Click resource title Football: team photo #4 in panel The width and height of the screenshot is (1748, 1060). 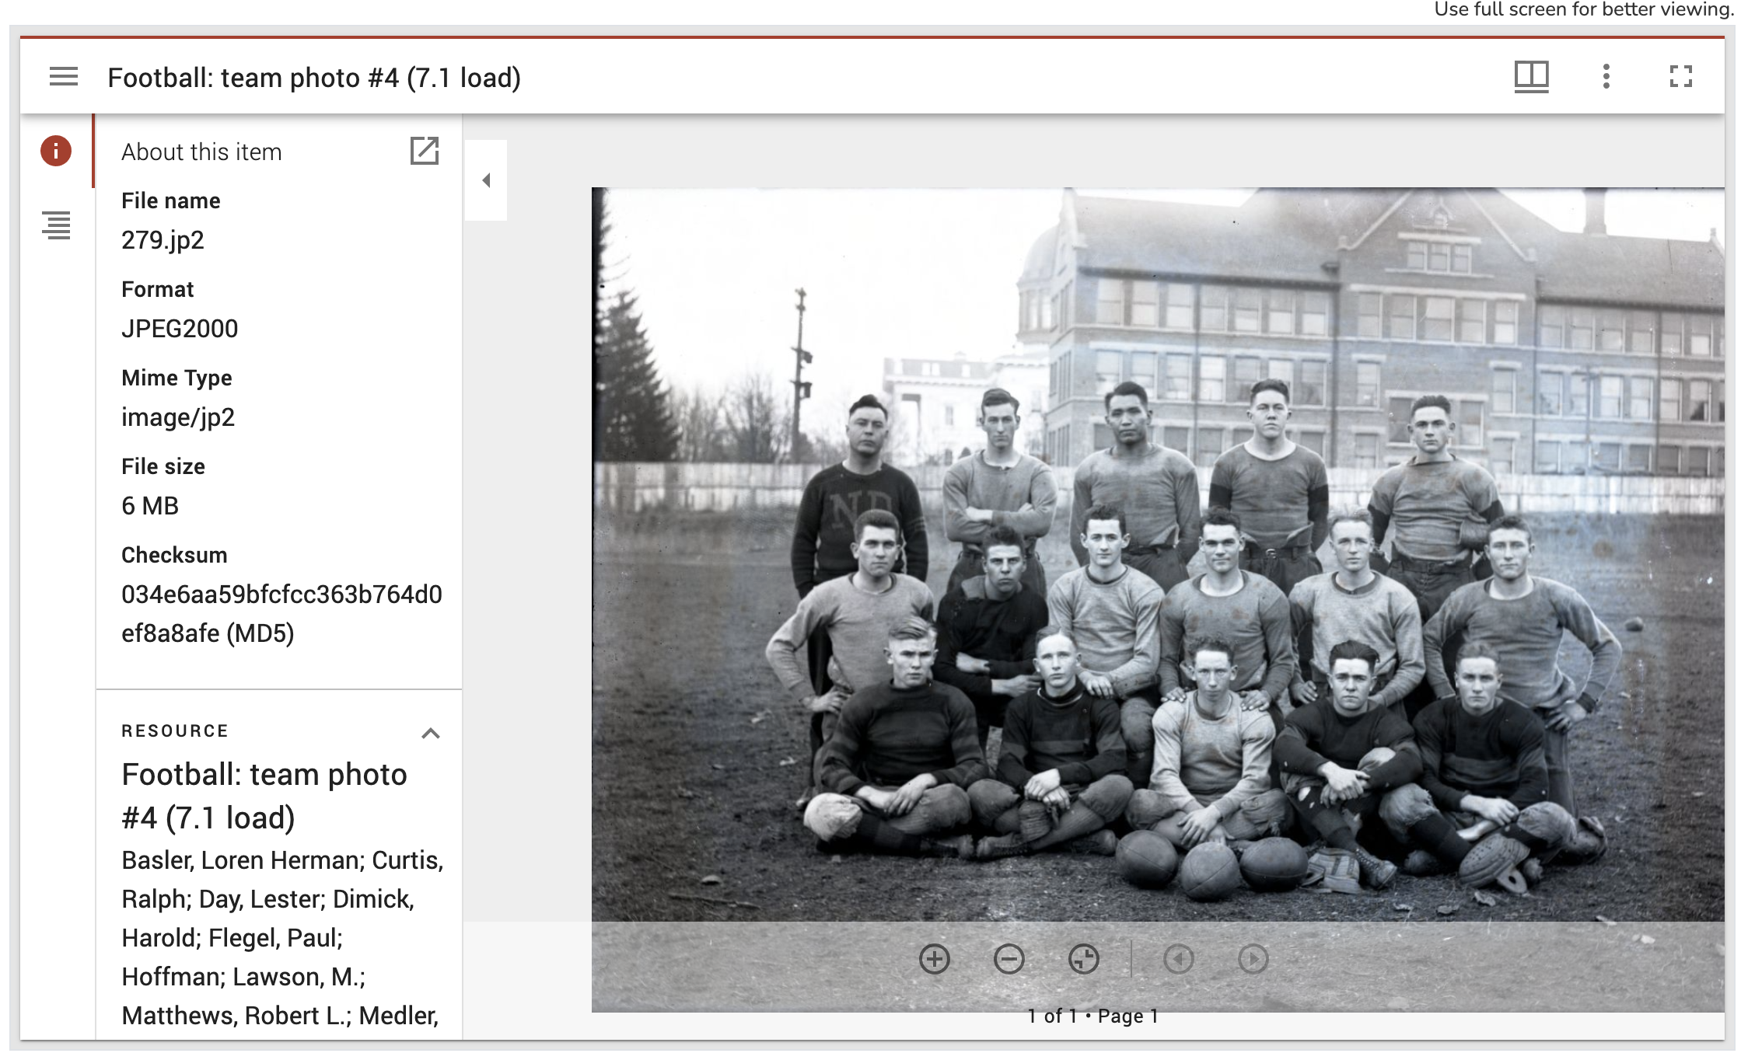264,795
